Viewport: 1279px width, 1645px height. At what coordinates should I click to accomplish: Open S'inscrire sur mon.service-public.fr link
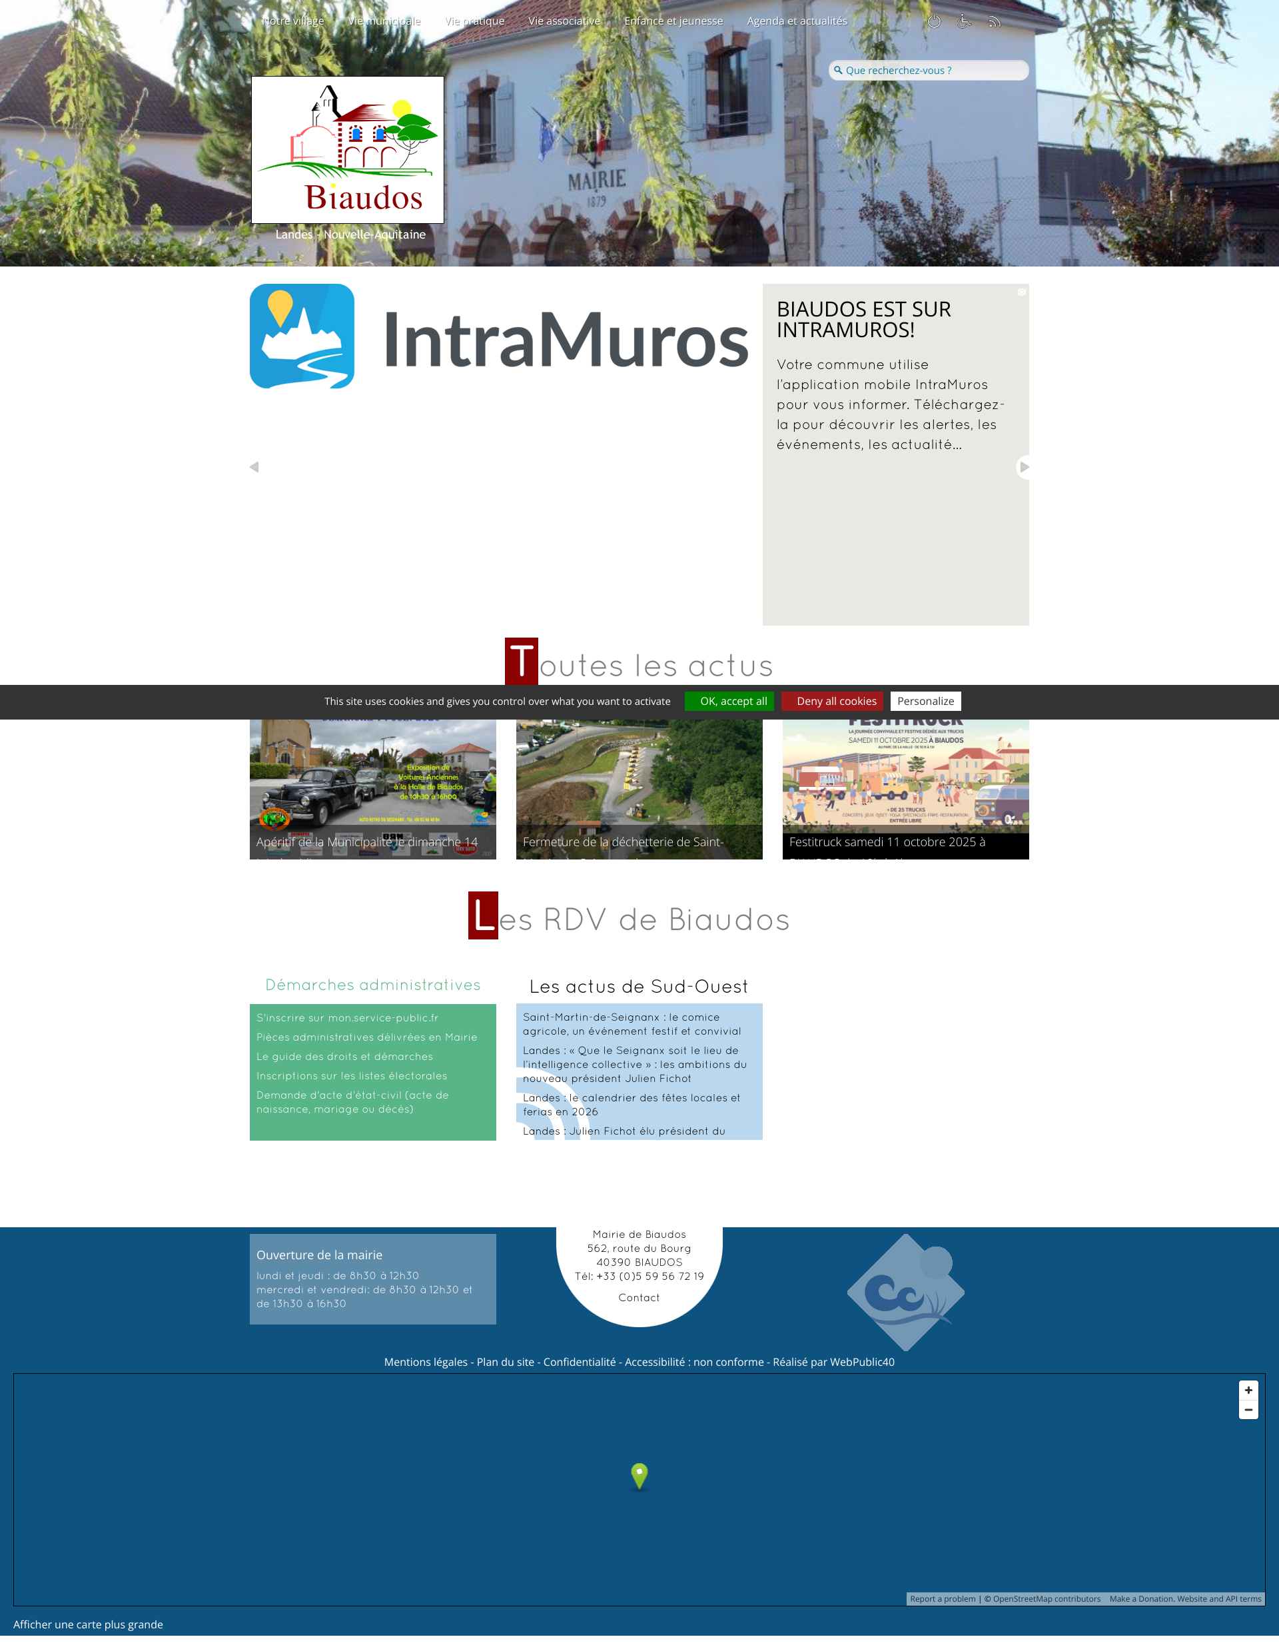[x=347, y=1017]
